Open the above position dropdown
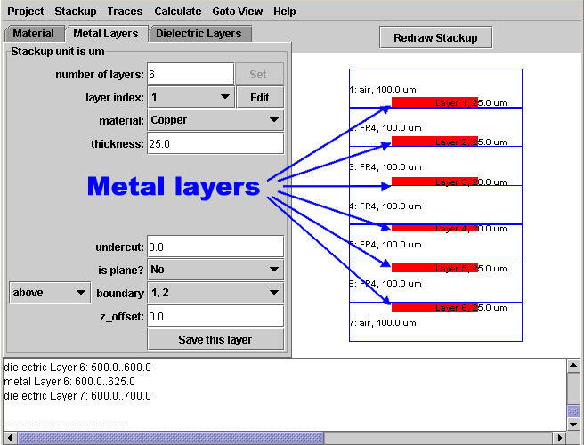 tap(50, 293)
